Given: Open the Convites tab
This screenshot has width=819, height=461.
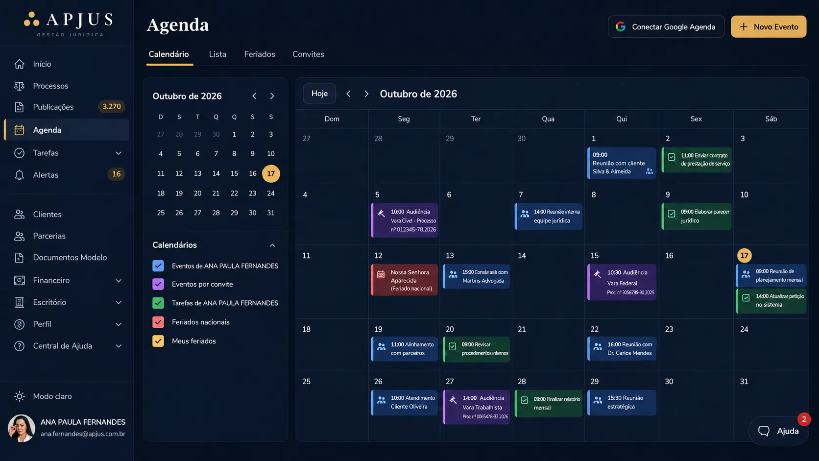Looking at the screenshot, I should click(308, 54).
